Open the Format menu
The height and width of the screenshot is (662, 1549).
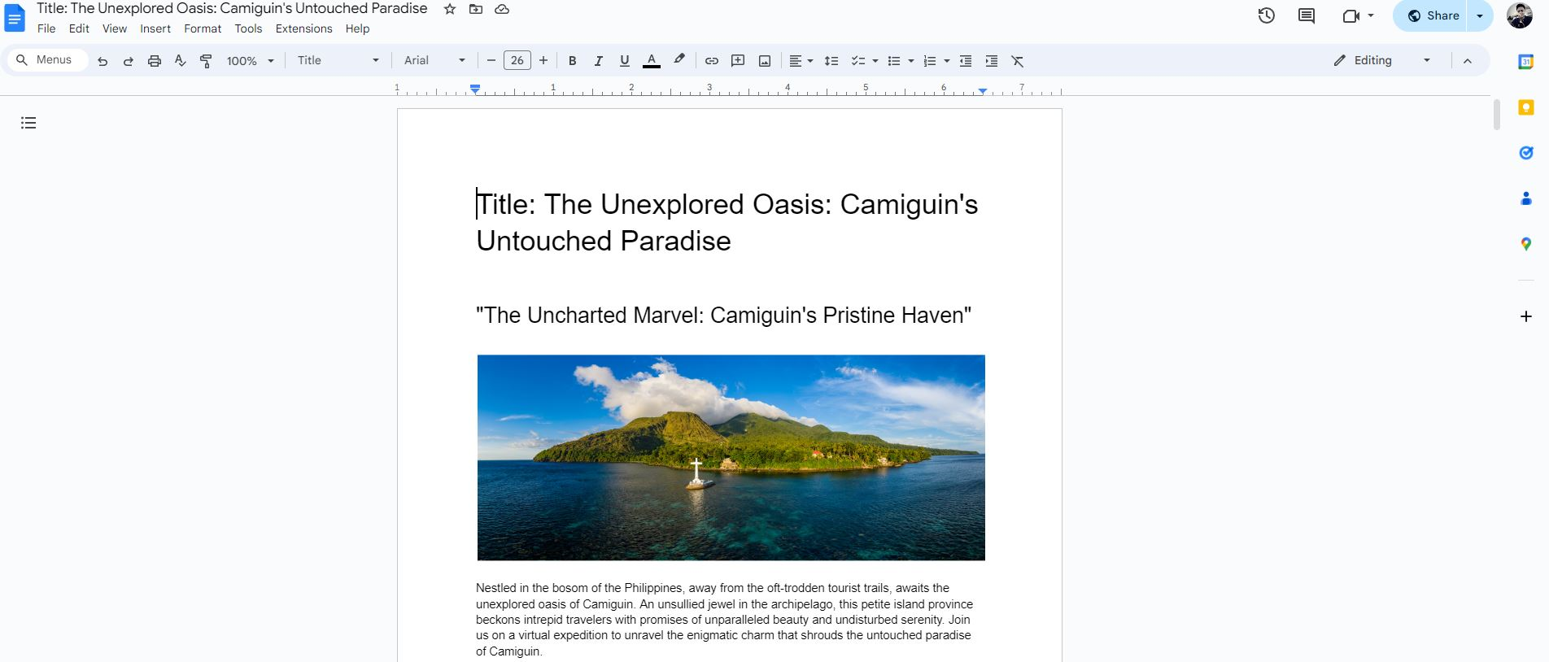pos(203,28)
